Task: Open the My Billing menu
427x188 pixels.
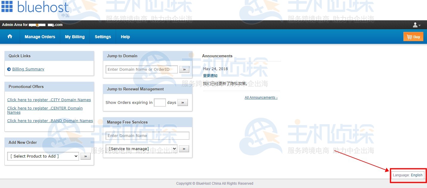Action: point(75,36)
